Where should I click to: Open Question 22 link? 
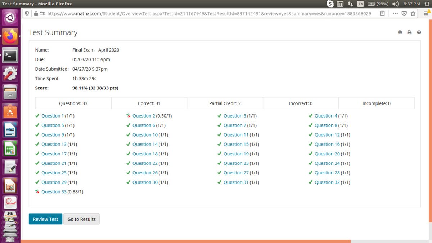point(145,163)
